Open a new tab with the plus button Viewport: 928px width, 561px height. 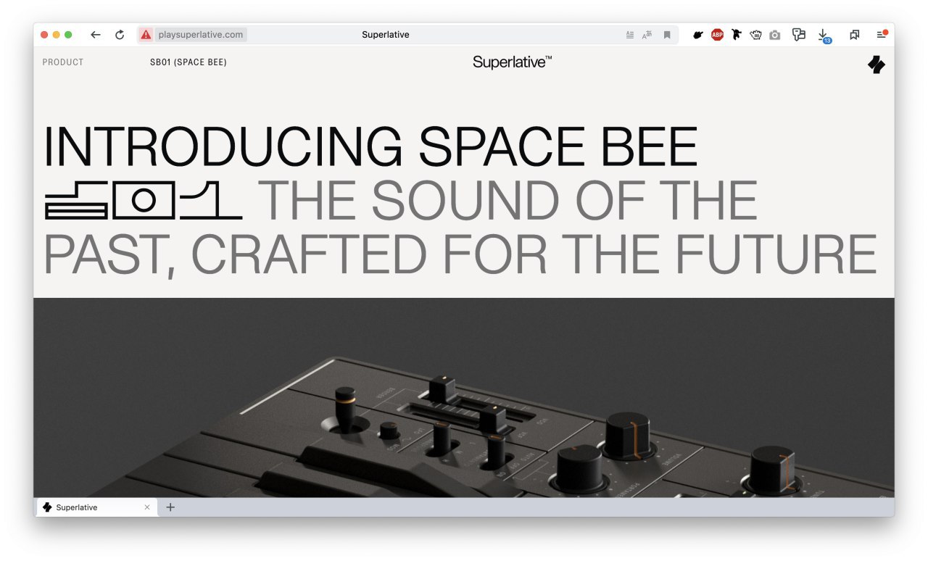(x=170, y=507)
